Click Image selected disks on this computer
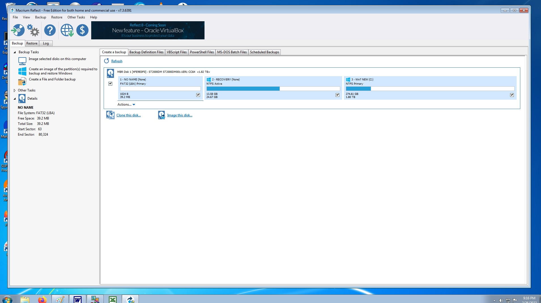This screenshot has height=303, width=541. [x=57, y=59]
